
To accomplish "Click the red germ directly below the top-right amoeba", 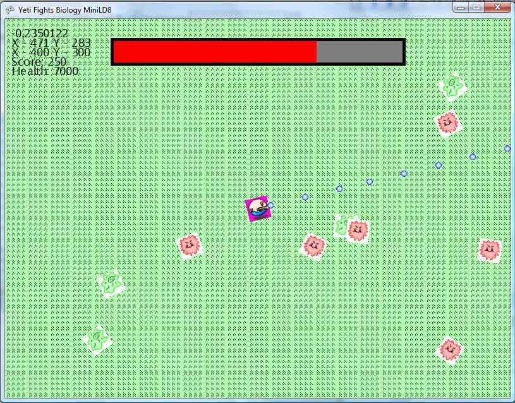I will click(448, 123).
